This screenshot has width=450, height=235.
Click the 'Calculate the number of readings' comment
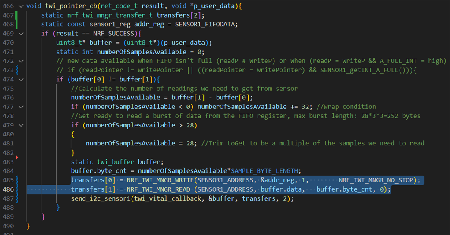click(x=184, y=88)
